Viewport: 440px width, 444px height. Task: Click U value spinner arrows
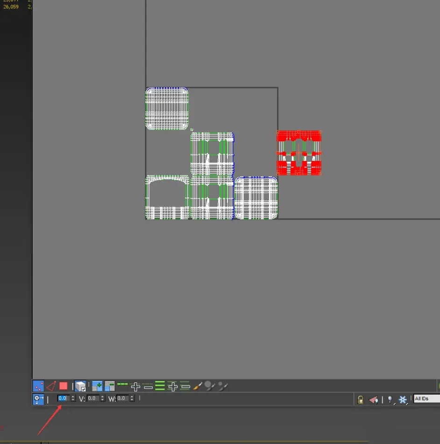pyautogui.click(x=73, y=398)
